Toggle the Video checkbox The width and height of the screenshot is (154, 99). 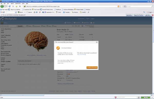pyautogui.click(x=47, y=26)
